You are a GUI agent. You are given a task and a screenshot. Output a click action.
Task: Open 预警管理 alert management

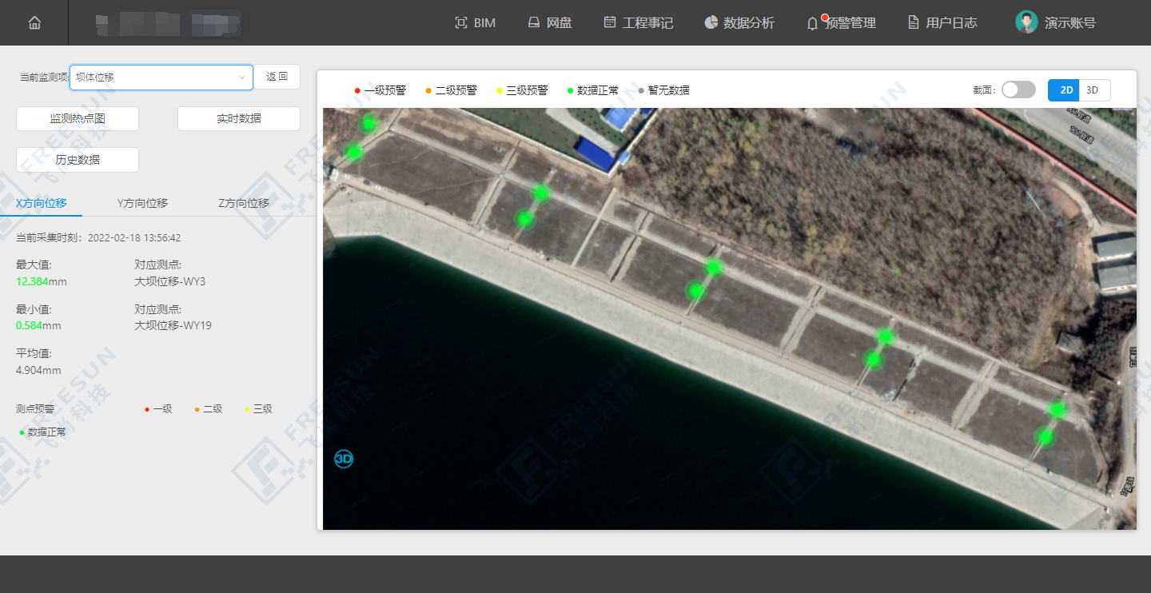click(842, 23)
